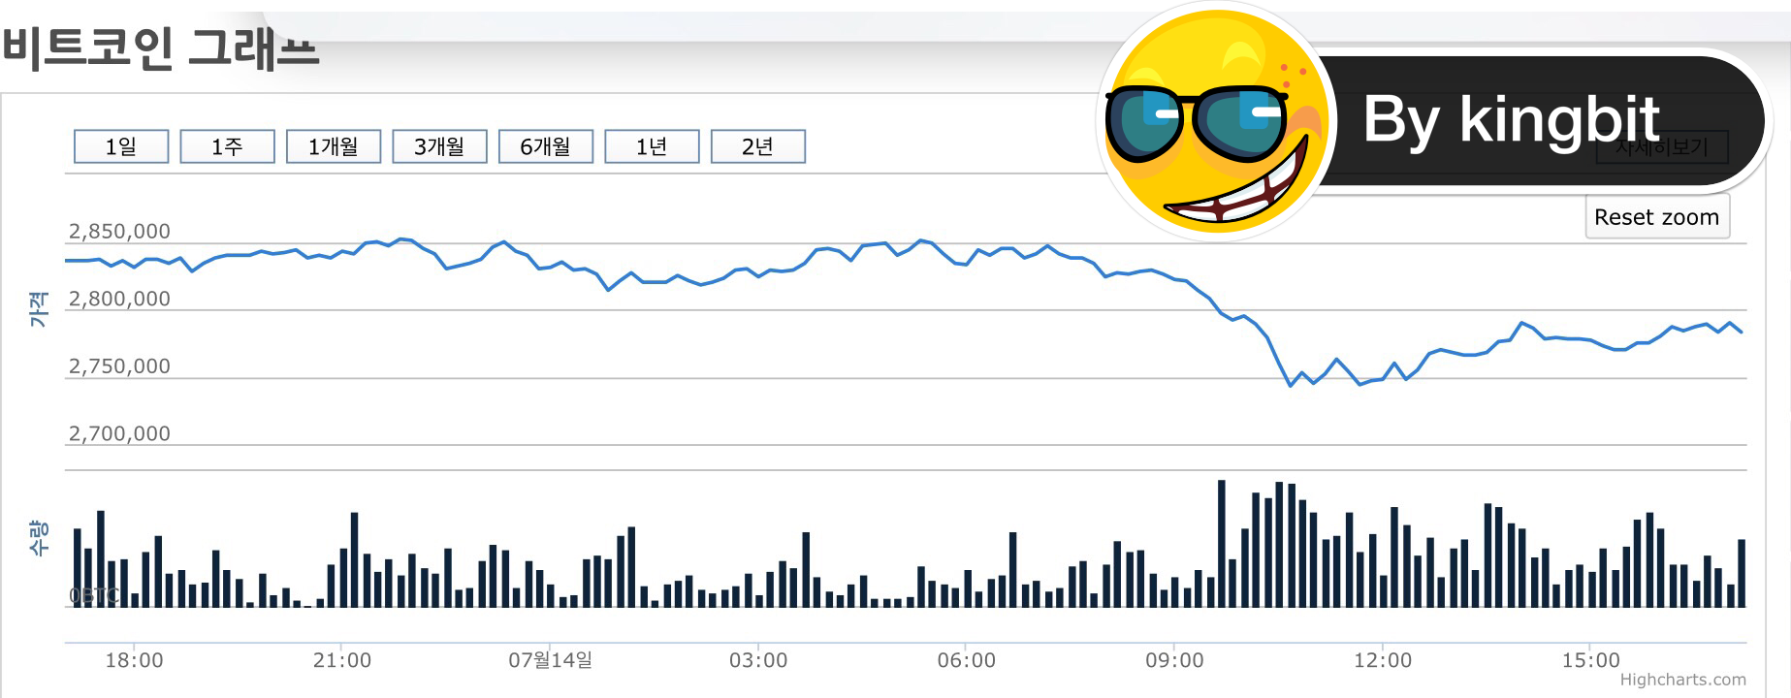
Task: Click the 2,750,000 price axis label
Action: pyautogui.click(x=119, y=366)
